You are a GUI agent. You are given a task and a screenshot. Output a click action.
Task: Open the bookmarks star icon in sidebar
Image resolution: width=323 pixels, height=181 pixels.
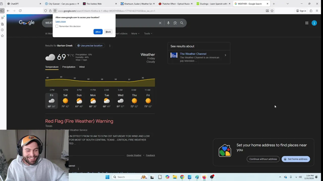[x=2, y=36]
